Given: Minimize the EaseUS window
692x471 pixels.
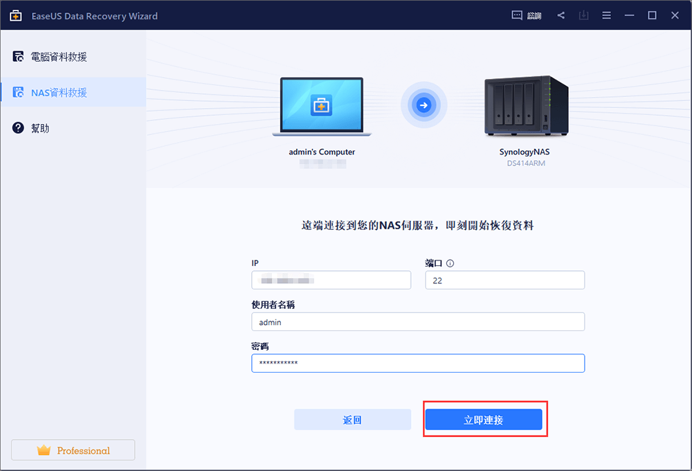Looking at the screenshot, I should pos(629,15).
